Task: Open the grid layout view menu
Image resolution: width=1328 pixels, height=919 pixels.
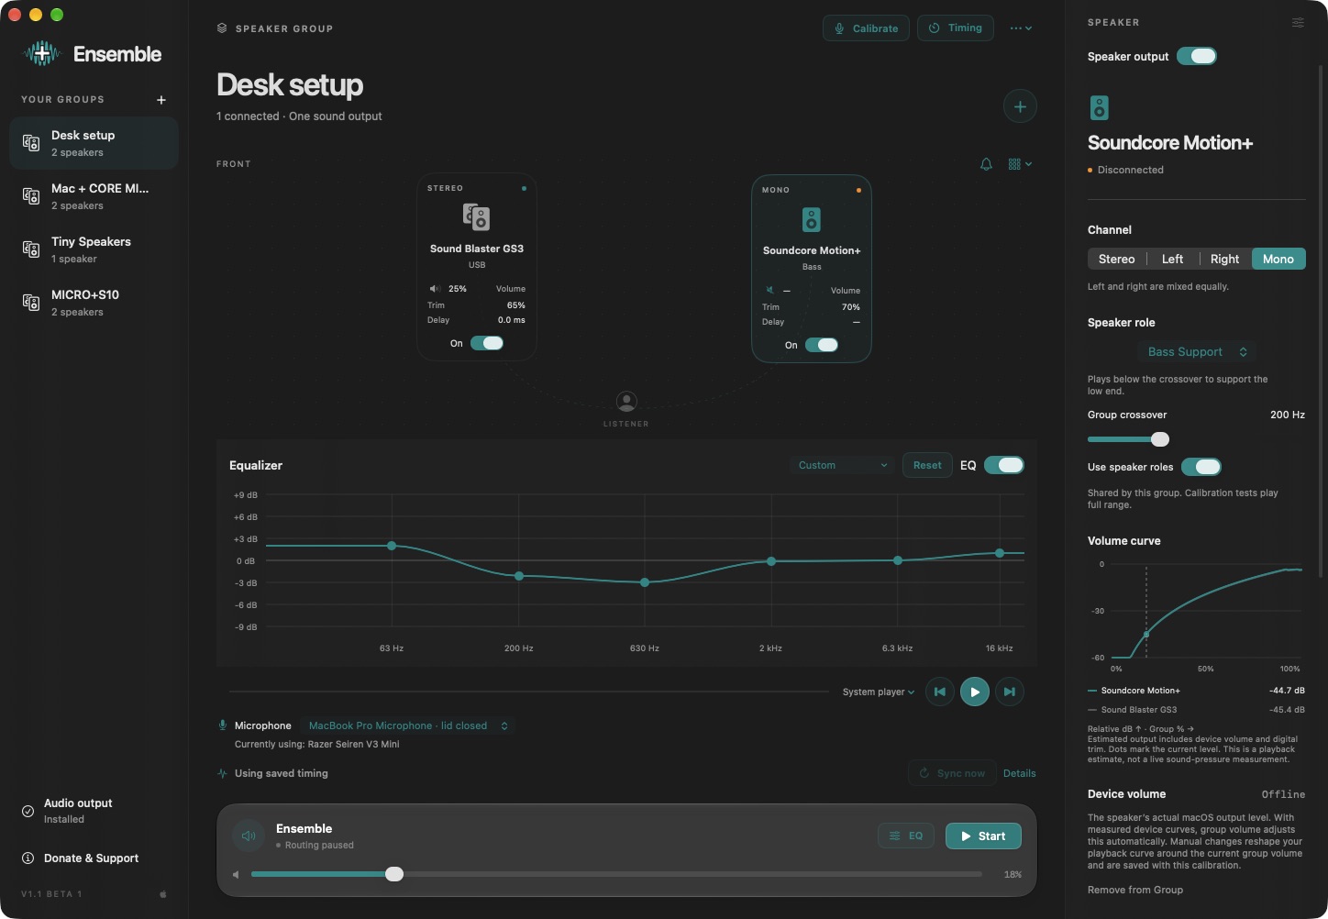Action: (1020, 164)
